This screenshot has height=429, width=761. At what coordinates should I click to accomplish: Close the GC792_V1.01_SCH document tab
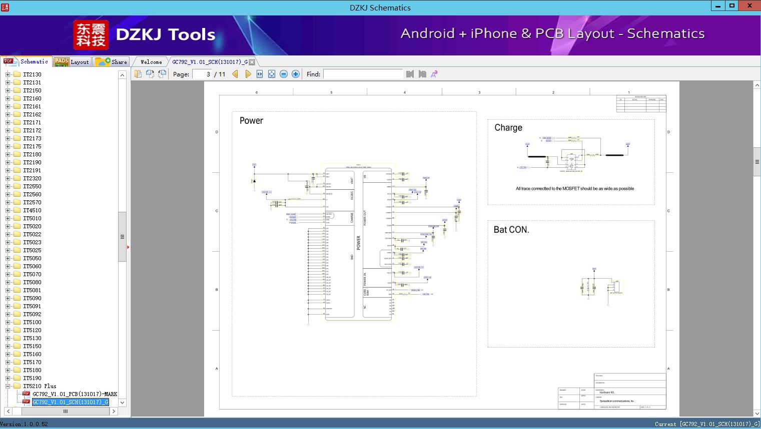[x=252, y=62]
